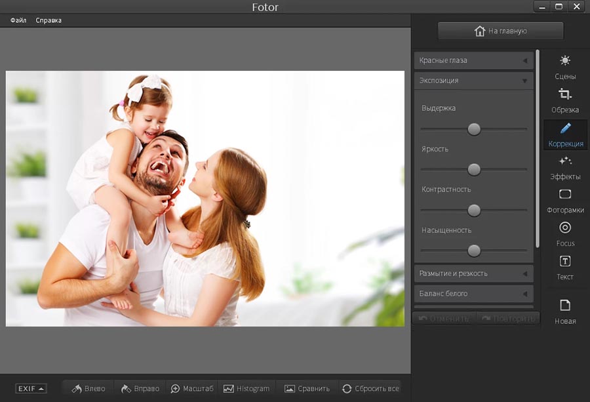This screenshot has width=590, height=402.
Task: Rotate image left with Влево
Action: (x=88, y=388)
